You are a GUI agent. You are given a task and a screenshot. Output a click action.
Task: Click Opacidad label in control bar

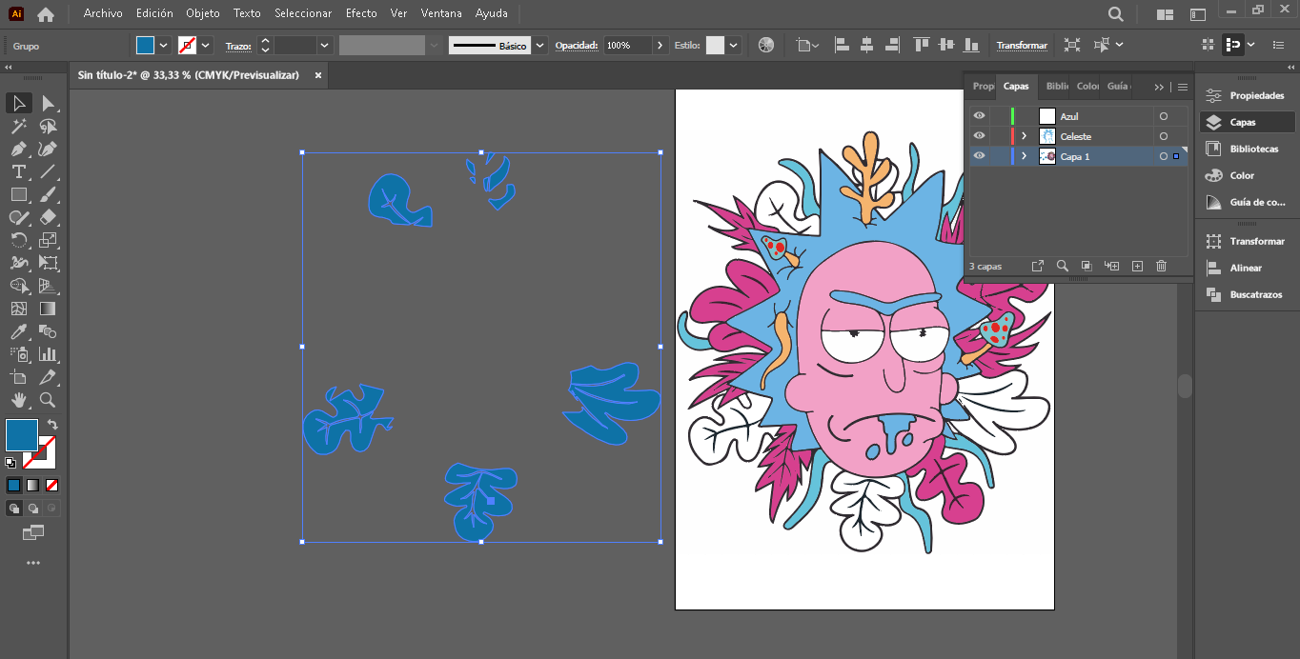[x=577, y=45]
